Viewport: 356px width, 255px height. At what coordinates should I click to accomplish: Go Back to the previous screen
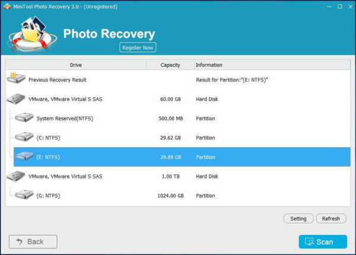click(x=33, y=241)
